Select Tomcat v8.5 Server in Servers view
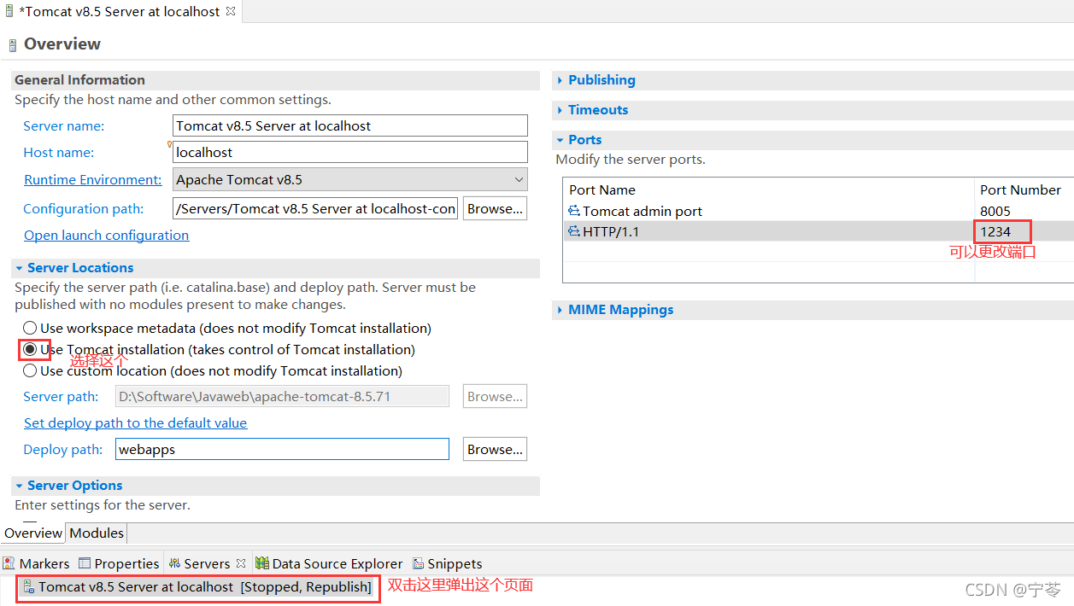The width and height of the screenshot is (1074, 606). pos(197,587)
